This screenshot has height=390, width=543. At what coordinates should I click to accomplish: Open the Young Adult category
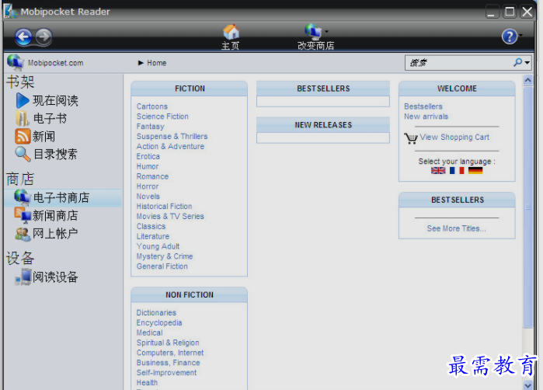coord(158,246)
